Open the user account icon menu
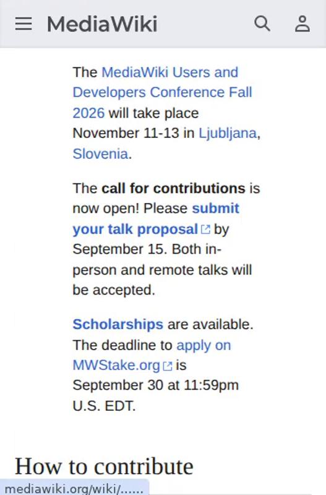The width and height of the screenshot is (326, 495). pos(302,24)
